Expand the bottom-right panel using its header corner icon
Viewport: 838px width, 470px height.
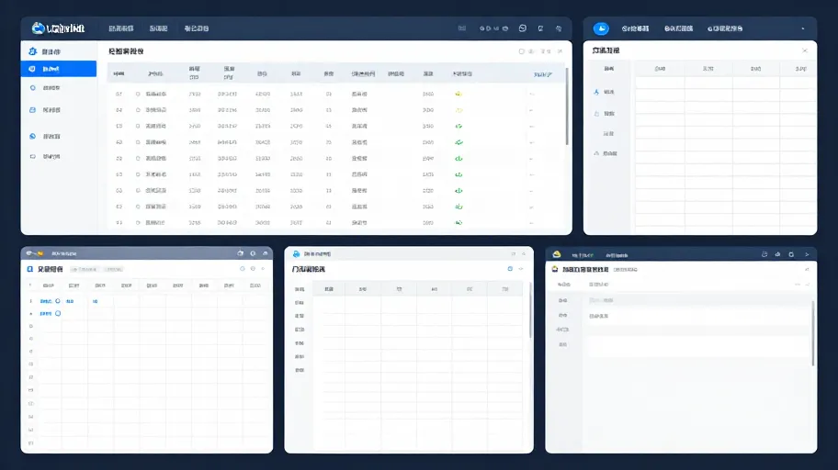click(x=807, y=269)
